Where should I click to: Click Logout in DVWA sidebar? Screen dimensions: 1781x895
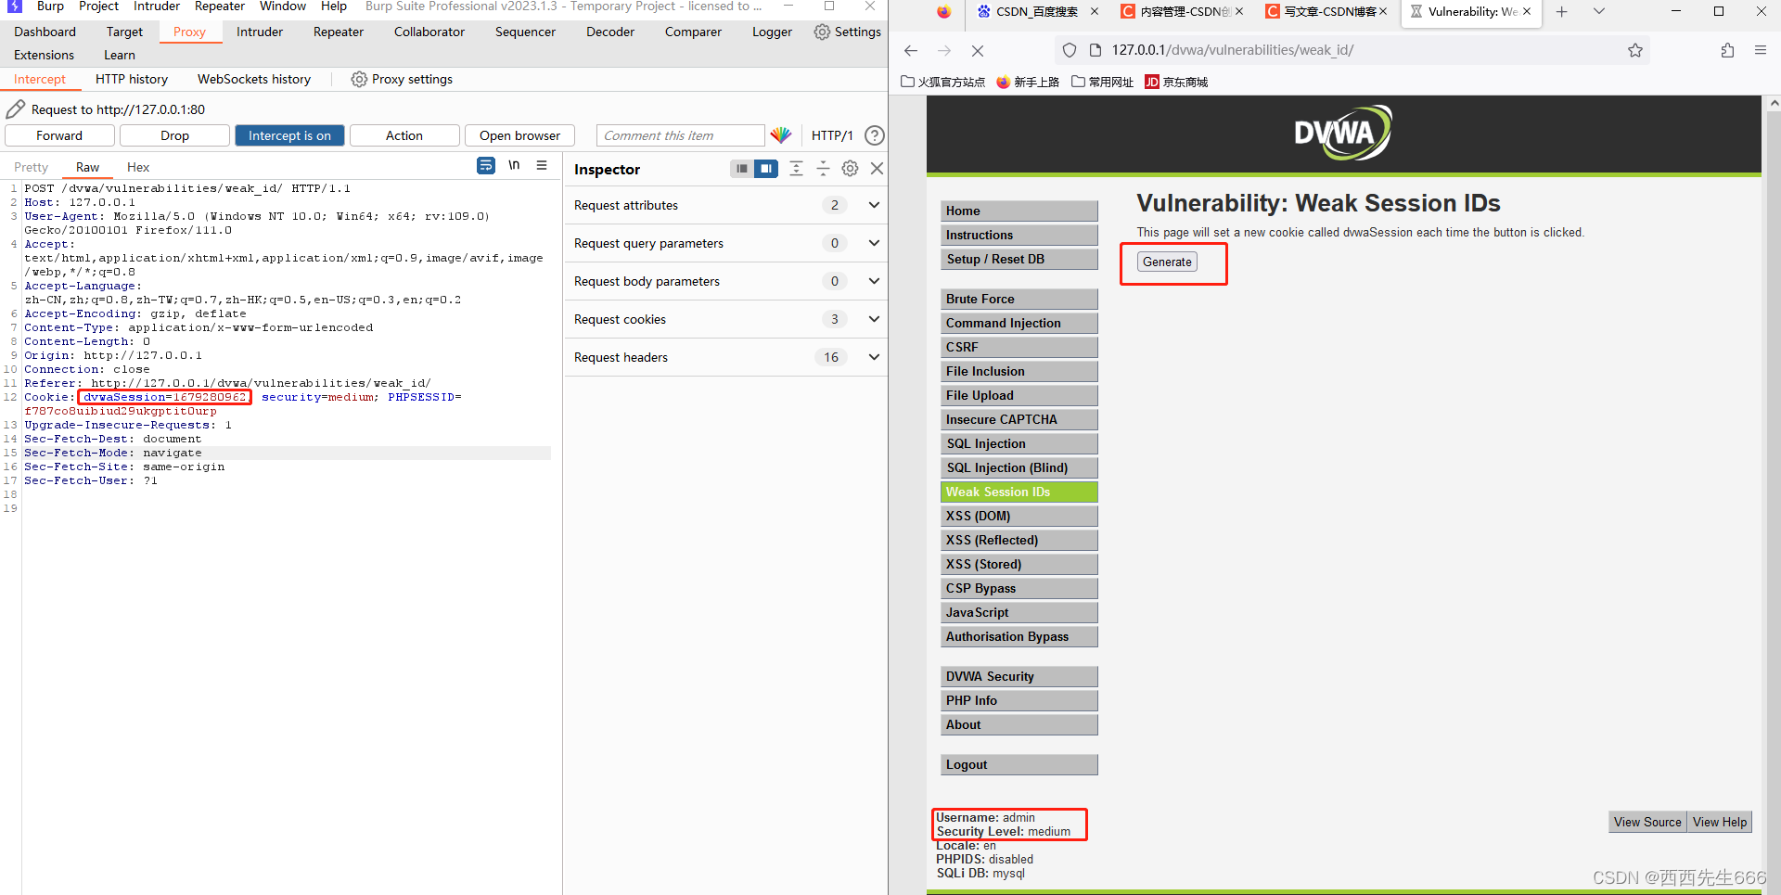click(x=1019, y=764)
